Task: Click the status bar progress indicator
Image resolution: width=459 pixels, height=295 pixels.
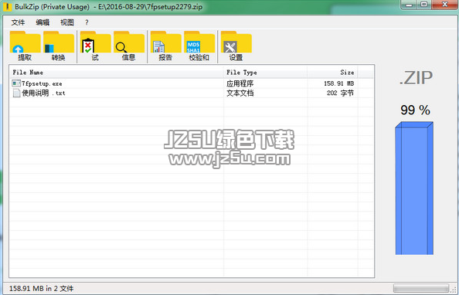Action: click(x=421, y=288)
